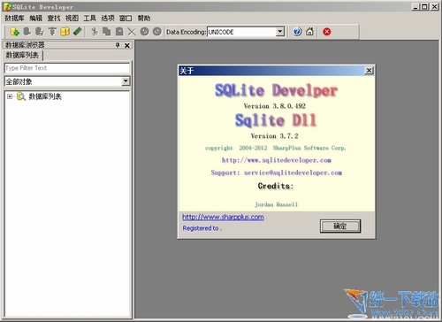Click the Home house icon

pyautogui.click(x=309, y=32)
